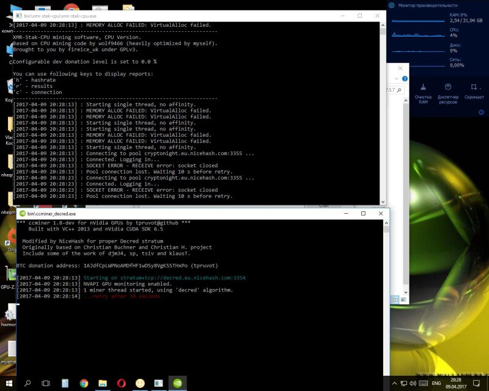
Task: Open the Windows Start menu
Action: 9,383
